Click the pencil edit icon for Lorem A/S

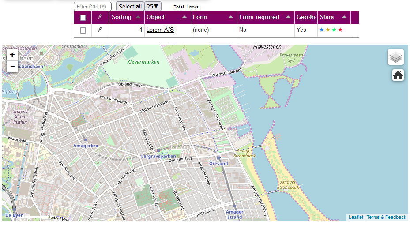(100, 30)
